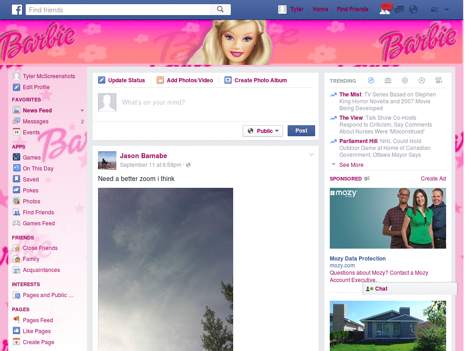Click inside the Find friends search field

pos(115,9)
